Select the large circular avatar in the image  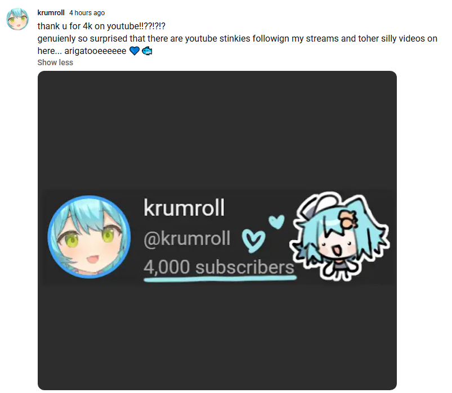tap(89, 237)
